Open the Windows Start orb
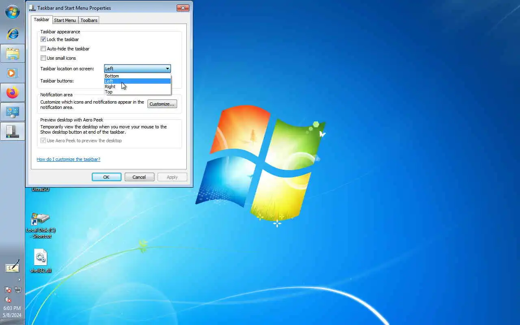This screenshot has width=520, height=325. (12, 11)
